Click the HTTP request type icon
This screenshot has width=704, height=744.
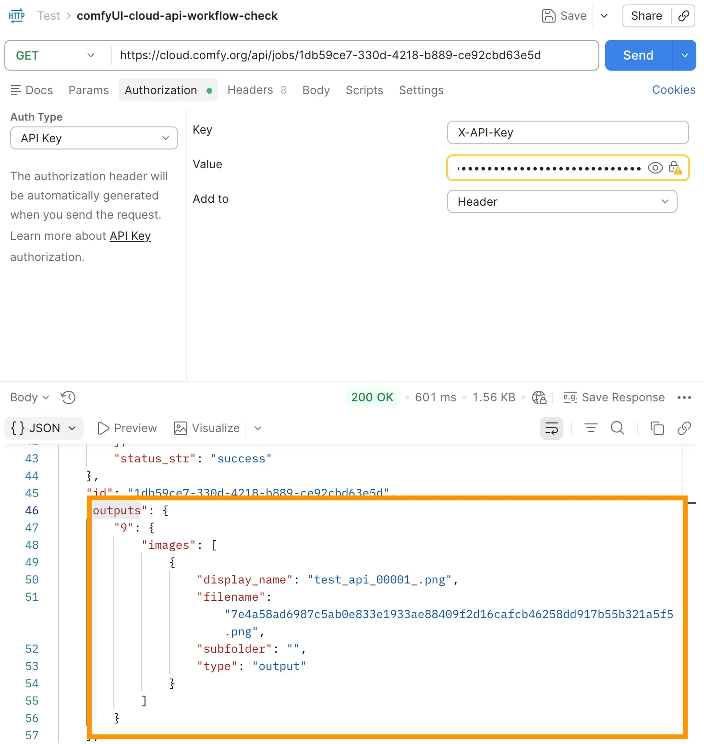[x=17, y=16]
